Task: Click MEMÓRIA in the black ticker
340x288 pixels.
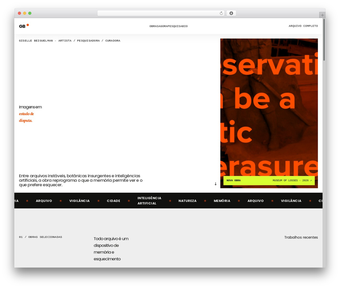Action: 222,201
